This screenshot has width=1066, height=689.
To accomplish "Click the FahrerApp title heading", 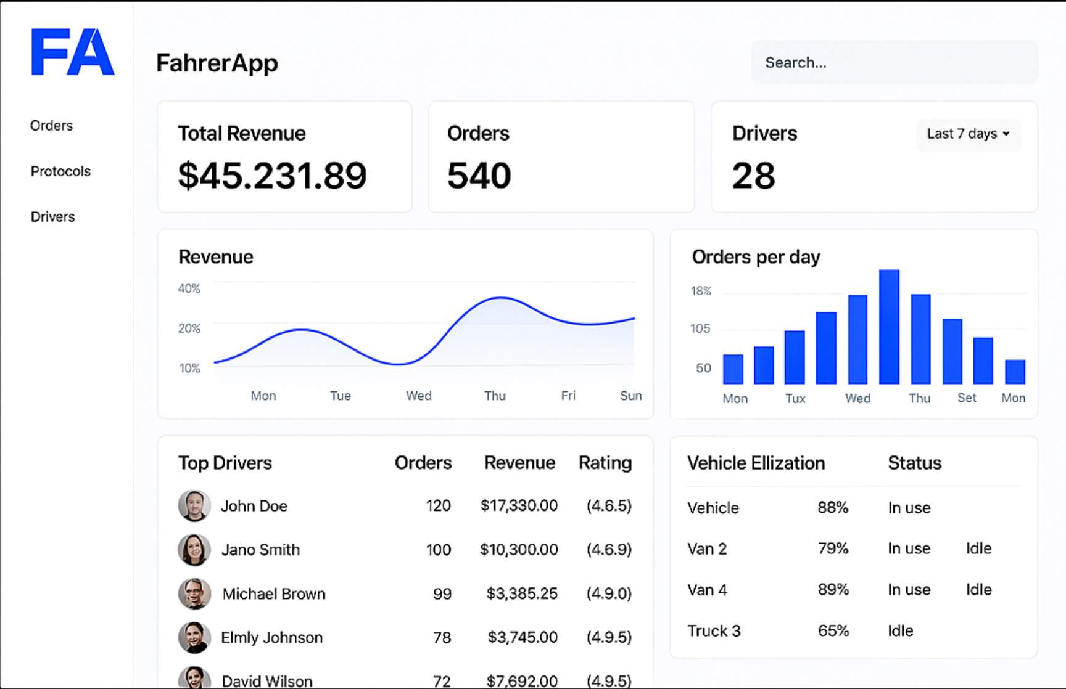I will coord(217,62).
